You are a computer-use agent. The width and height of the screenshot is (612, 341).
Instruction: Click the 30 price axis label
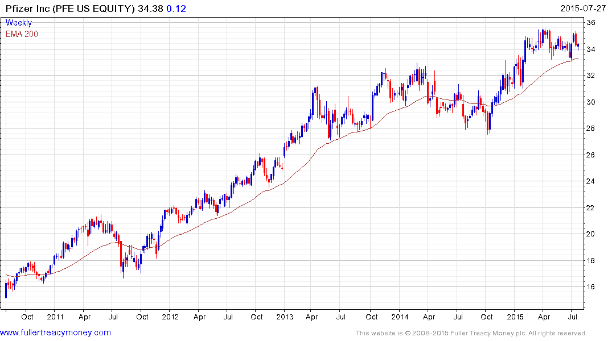pyautogui.click(x=590, y=102)
